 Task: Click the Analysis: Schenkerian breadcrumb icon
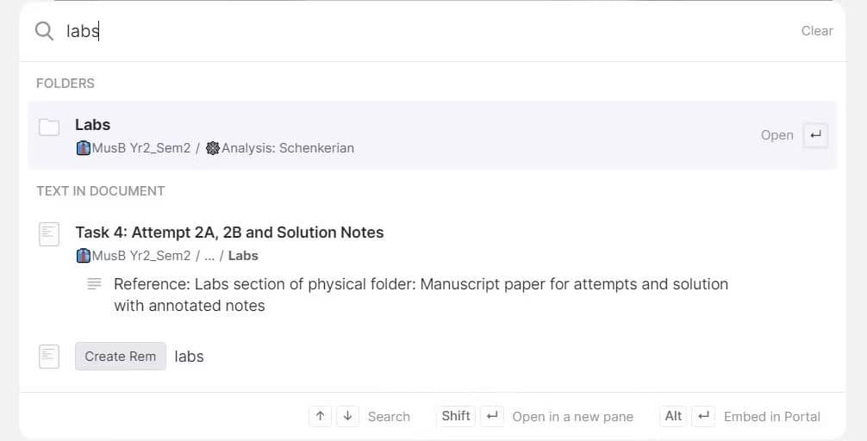click(212, 148)
